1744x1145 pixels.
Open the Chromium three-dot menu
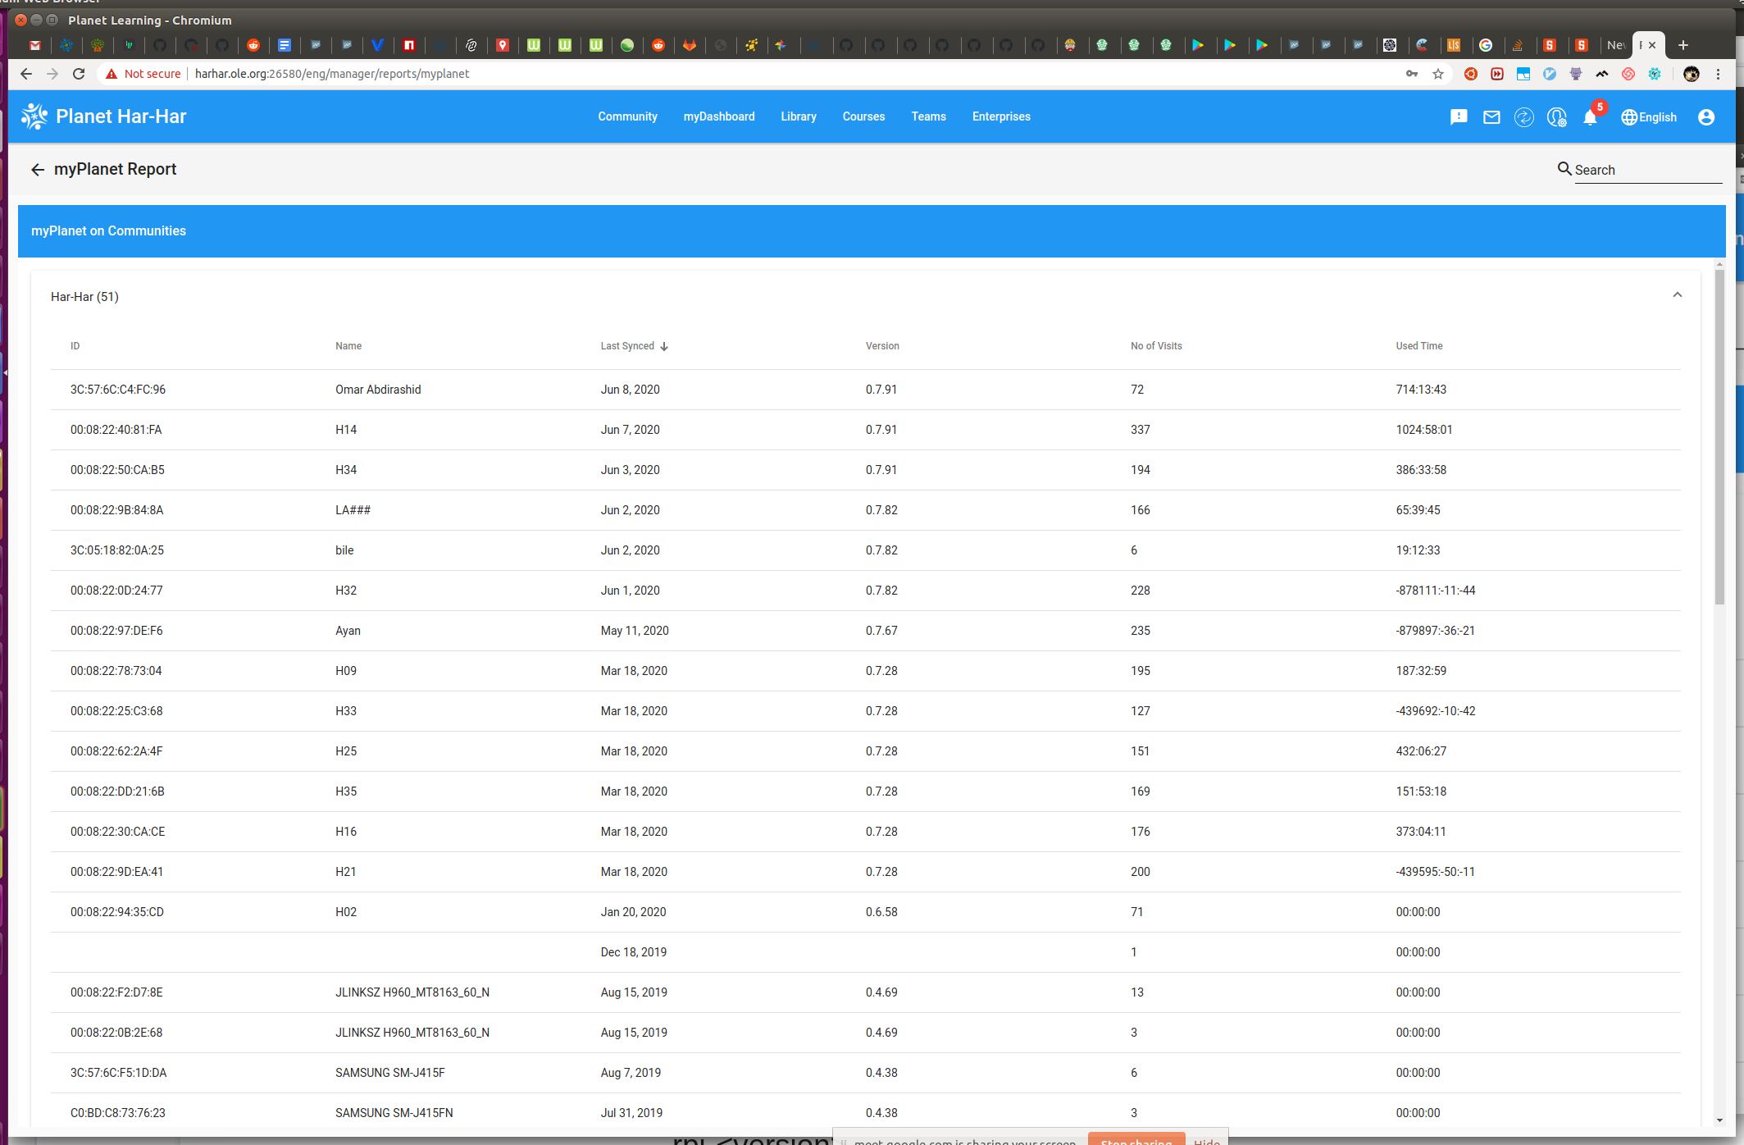(1719, 74)
